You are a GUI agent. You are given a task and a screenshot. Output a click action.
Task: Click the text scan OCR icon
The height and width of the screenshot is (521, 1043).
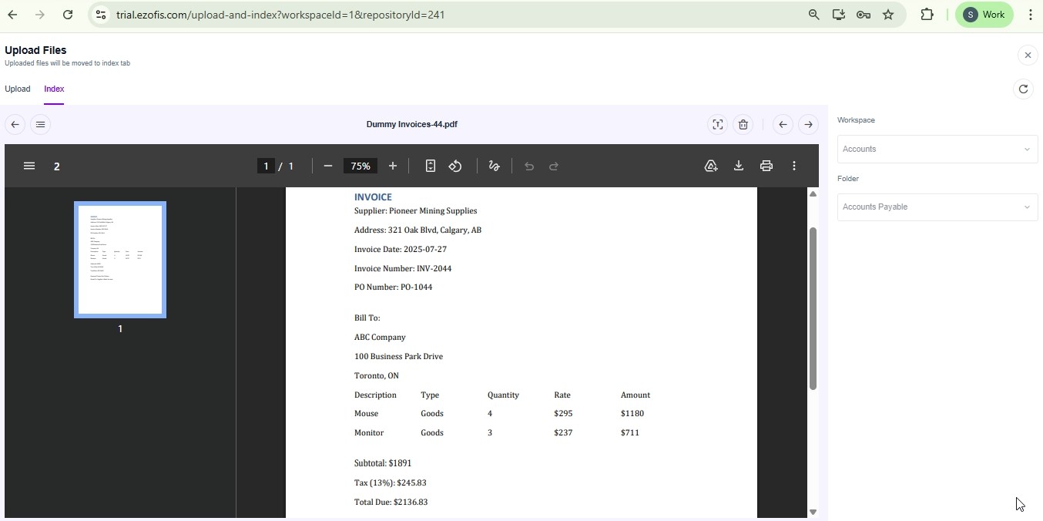[717, 125]
